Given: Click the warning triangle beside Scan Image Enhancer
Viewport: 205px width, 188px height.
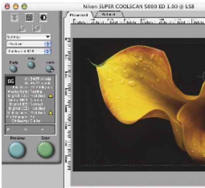Looking at the screenshot, I should click(50, 113).
